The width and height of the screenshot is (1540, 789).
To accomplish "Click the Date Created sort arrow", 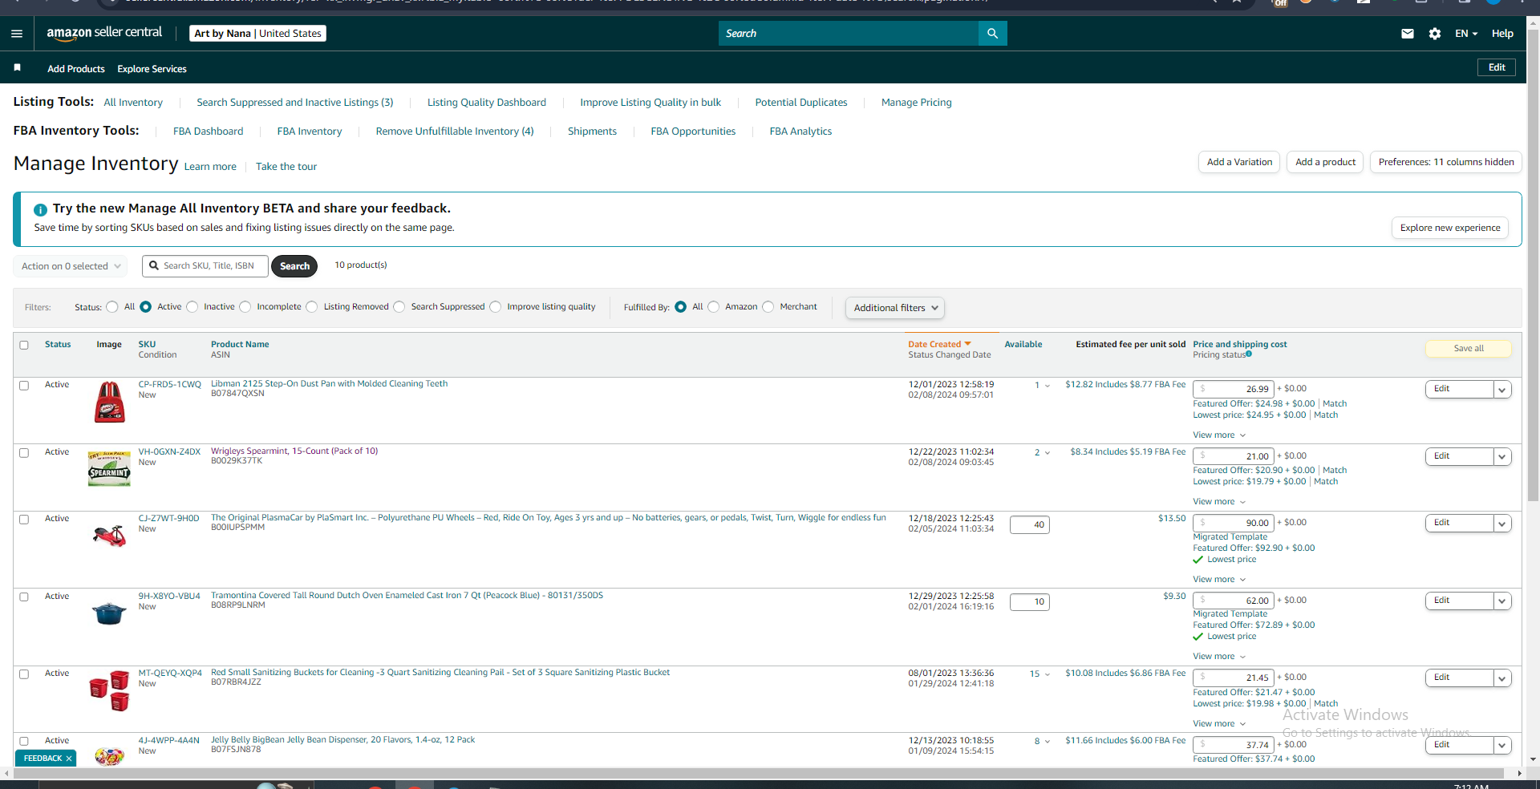I will (968, 344).
